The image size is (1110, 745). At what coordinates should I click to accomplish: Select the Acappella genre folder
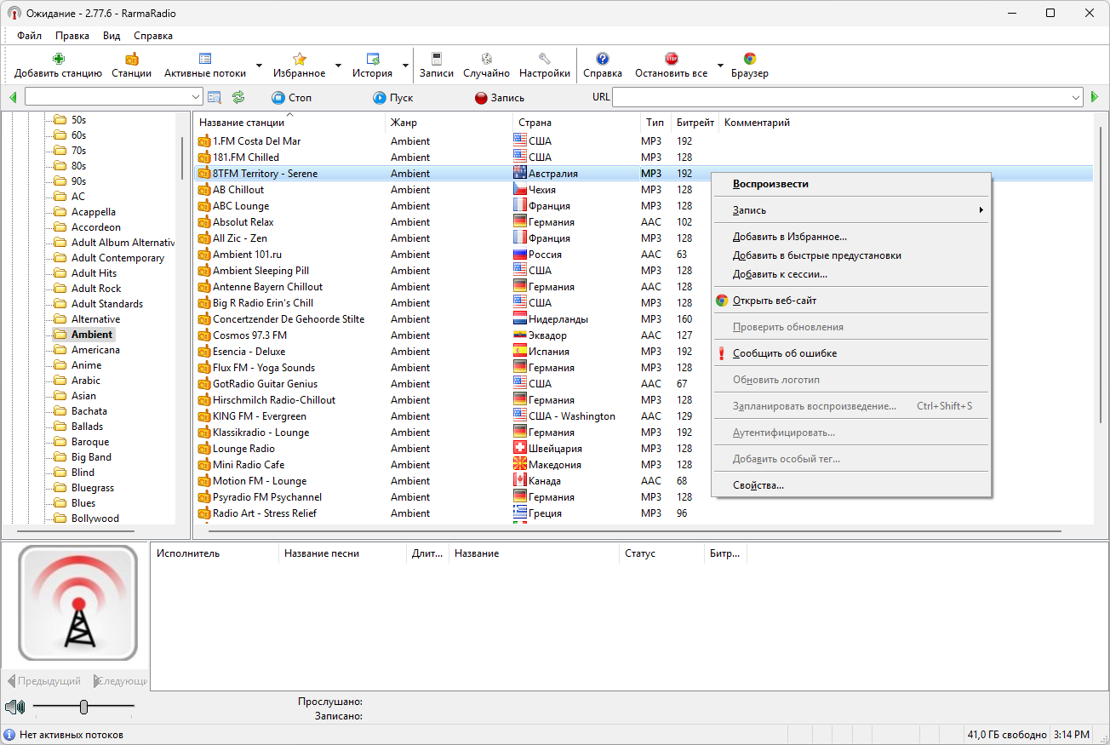94,212
